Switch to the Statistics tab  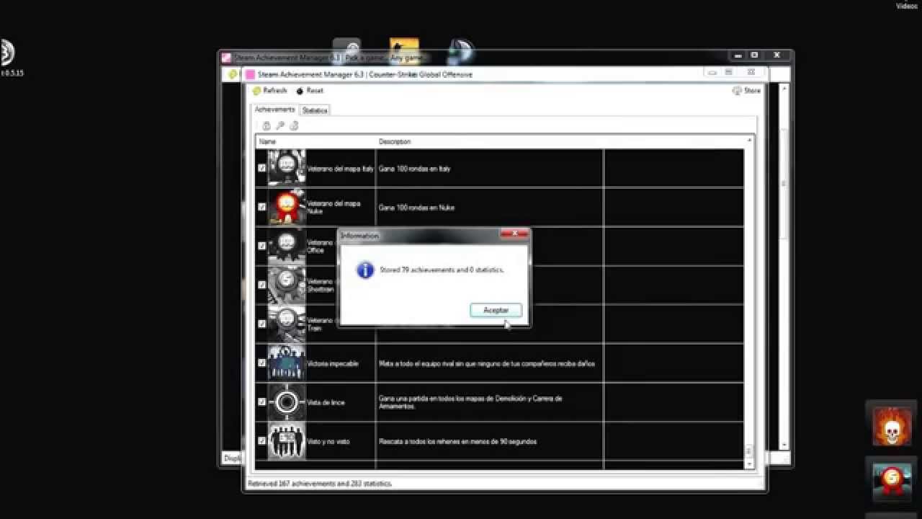click(315, 110)
